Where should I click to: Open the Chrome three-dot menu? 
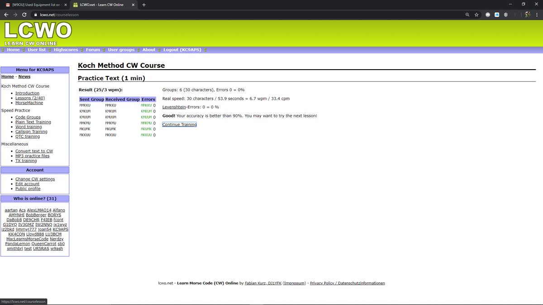click(x=537, y=14)
